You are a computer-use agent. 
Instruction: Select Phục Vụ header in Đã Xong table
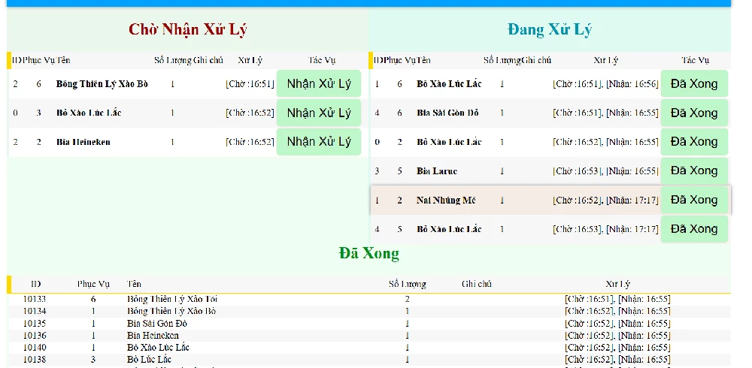93,284
